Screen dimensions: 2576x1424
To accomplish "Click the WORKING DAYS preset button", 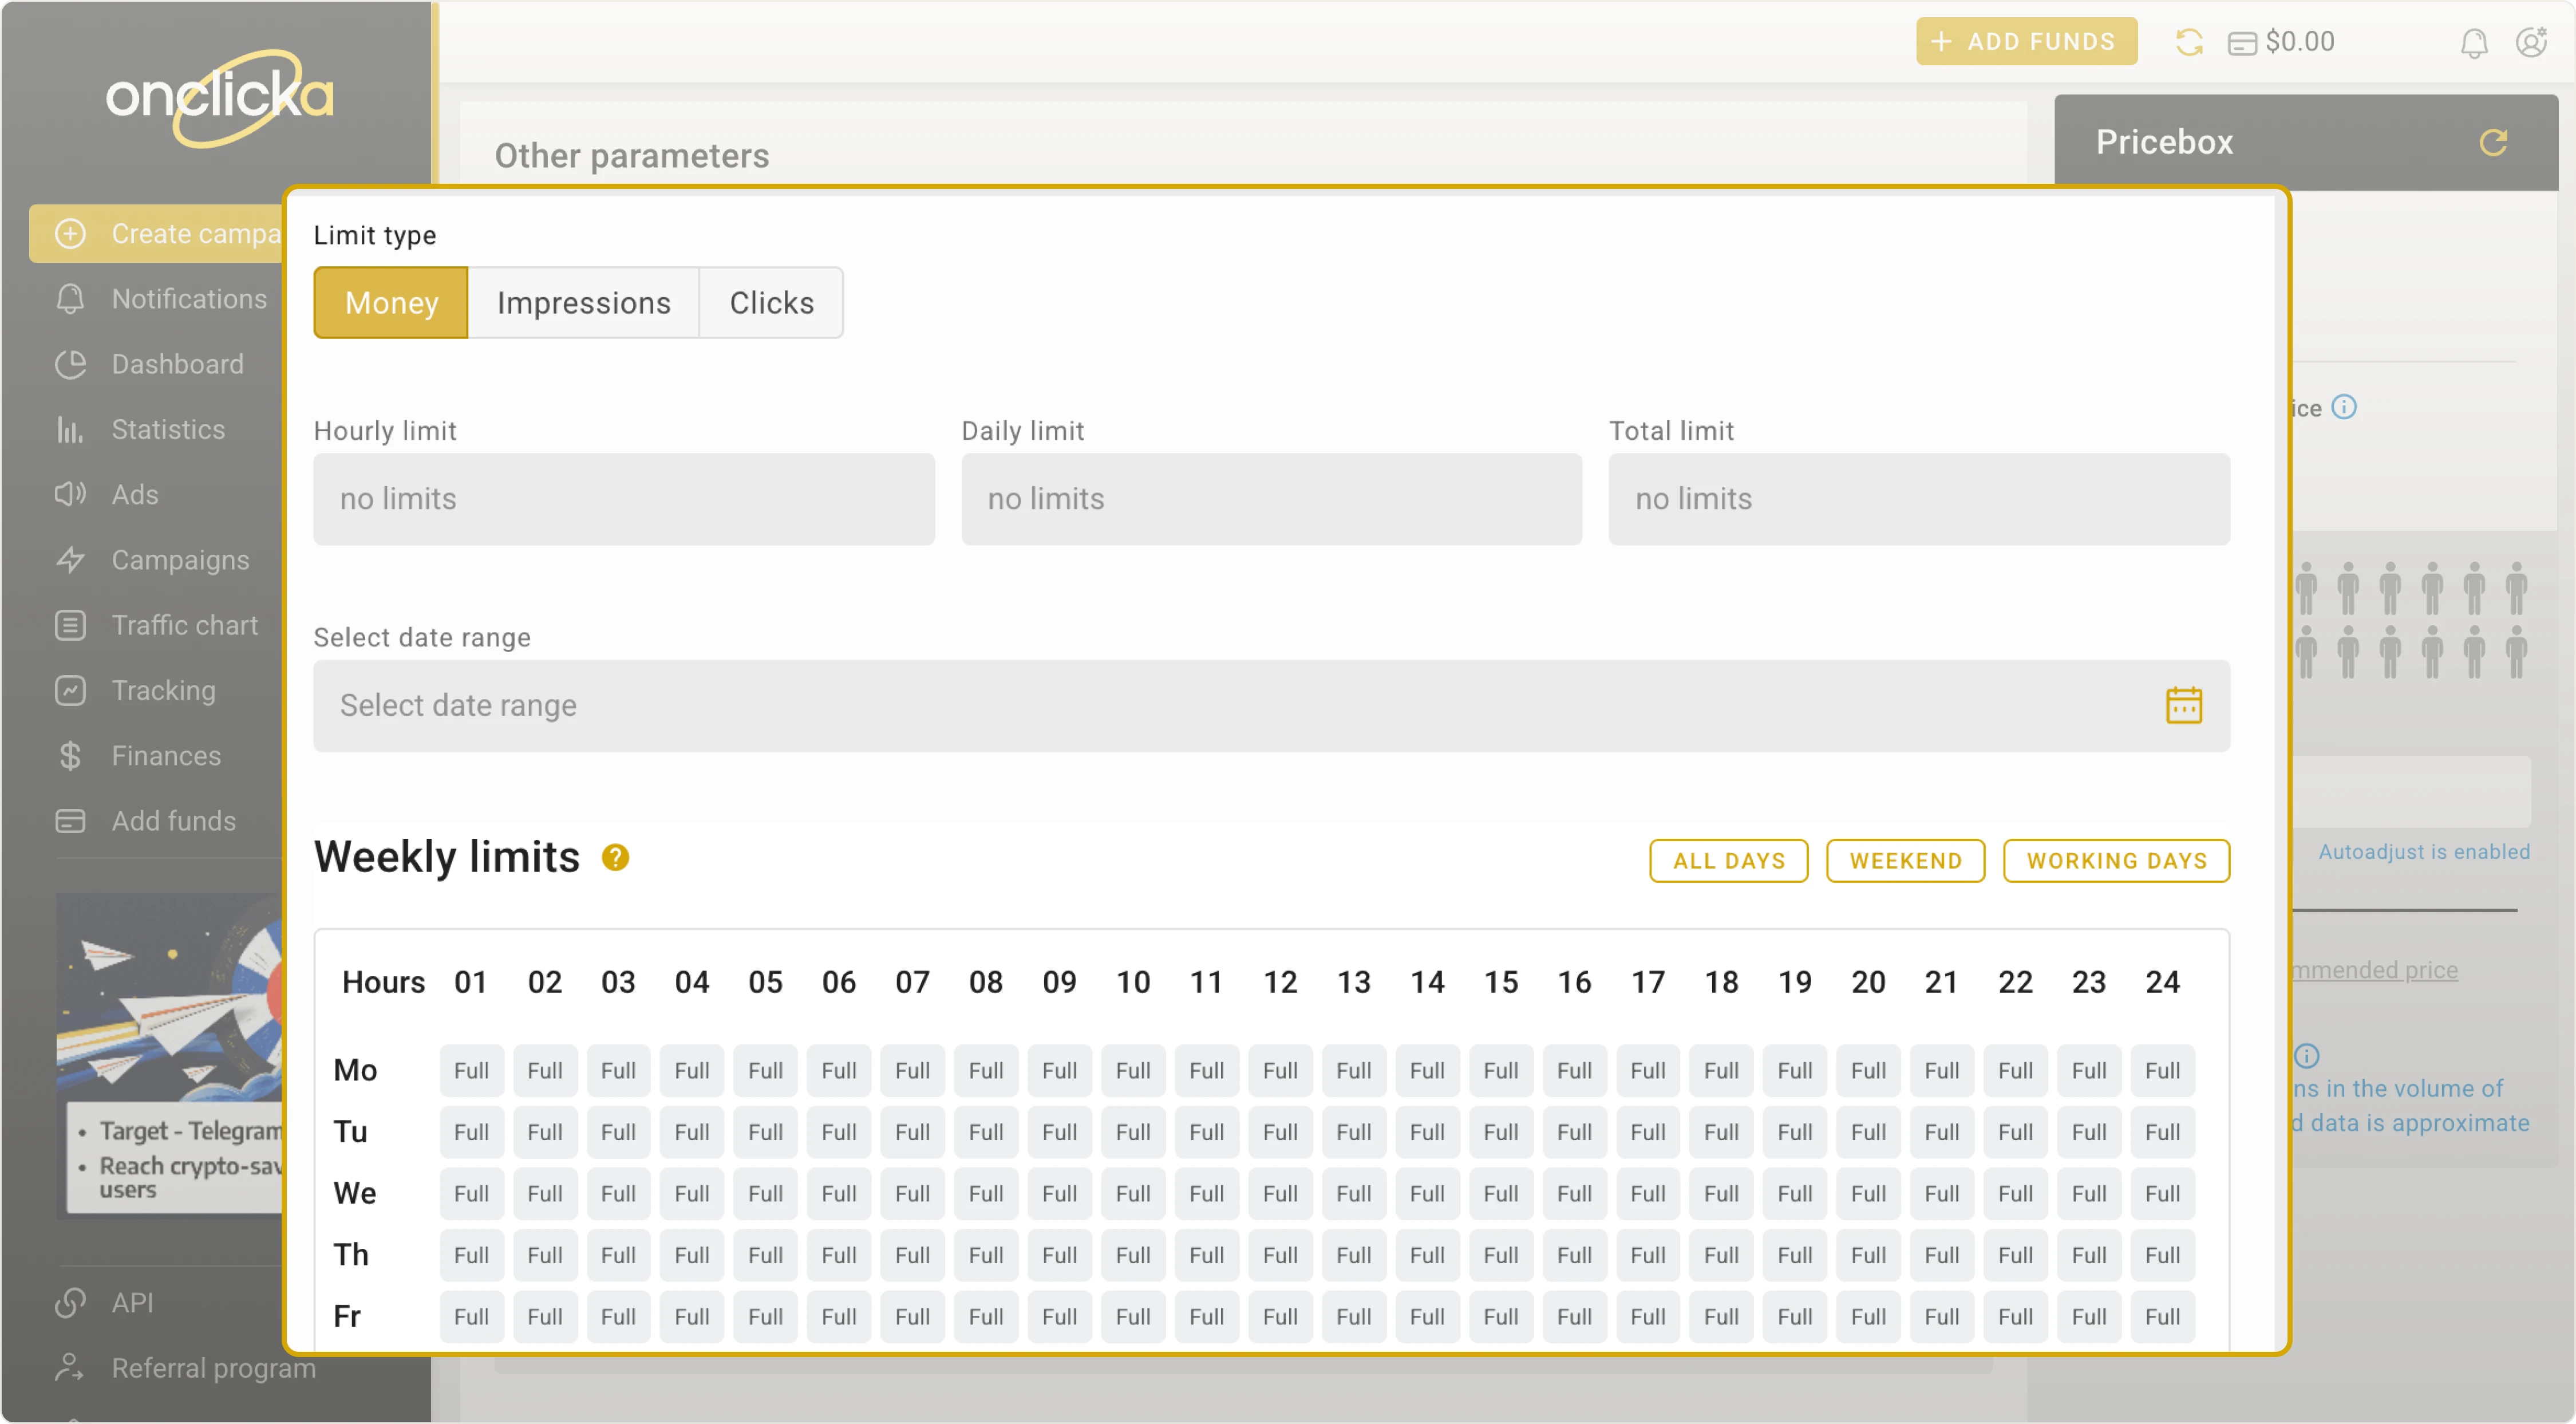I will [2116, 860].
